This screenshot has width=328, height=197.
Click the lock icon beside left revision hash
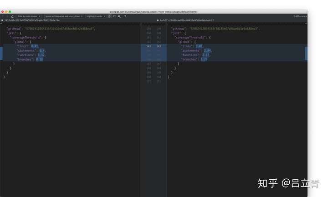(x=2, y=20)
